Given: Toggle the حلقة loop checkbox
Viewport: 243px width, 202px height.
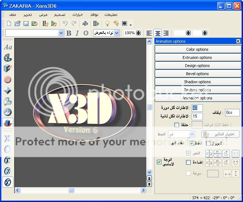Looking at the screenshot, I should [x=177, y=125].
